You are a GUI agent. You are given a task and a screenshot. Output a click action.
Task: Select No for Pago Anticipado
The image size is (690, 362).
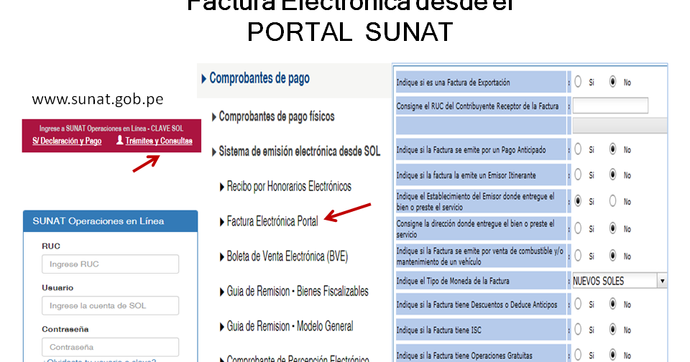tap(612, 149)
